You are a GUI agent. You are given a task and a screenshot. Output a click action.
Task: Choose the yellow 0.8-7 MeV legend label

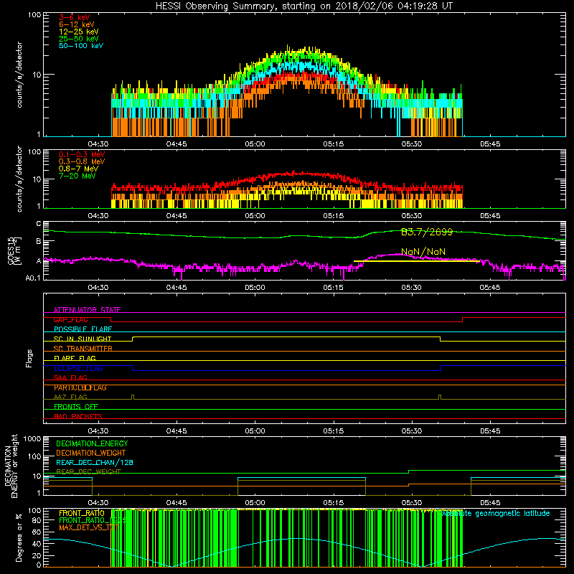tap(78, 169)
